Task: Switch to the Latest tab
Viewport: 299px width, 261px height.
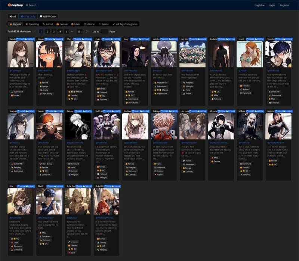Action: [x=48, y=24]
